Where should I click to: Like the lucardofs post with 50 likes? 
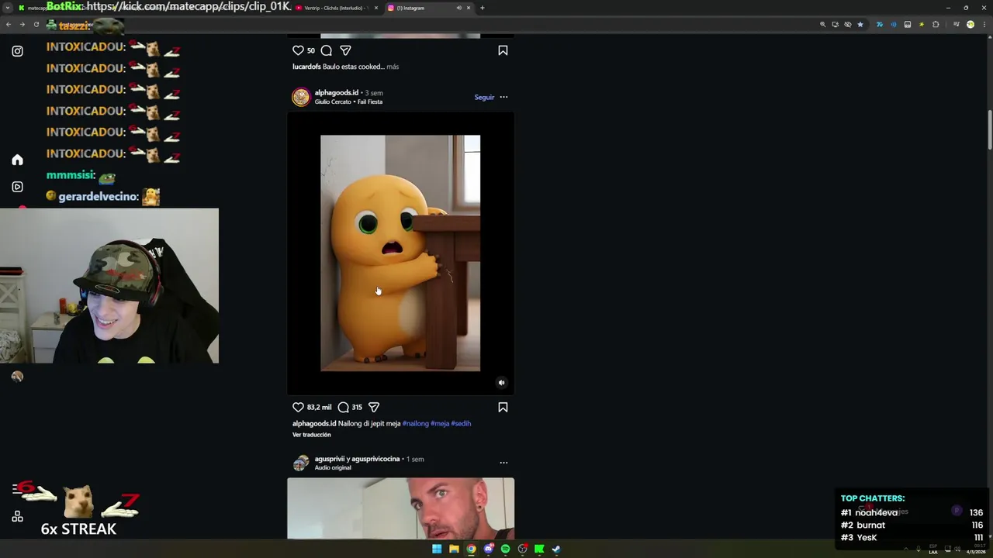[298, 50]
